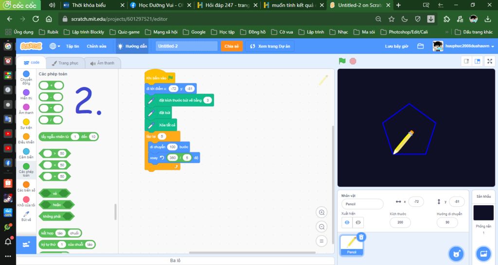Stop the project with red stop button
Viewport: 498px width, 265px height.
(353, 61)
